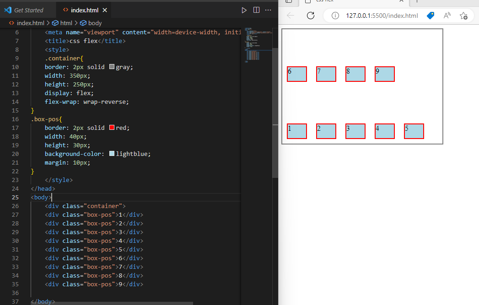Activate the Read Aloud icon
The width and height of the screenshot is (479, 305).
point(447,16)
